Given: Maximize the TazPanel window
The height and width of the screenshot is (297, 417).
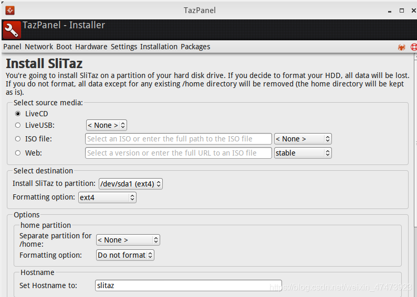Looking at the screenshot, I should pos(402,10).
